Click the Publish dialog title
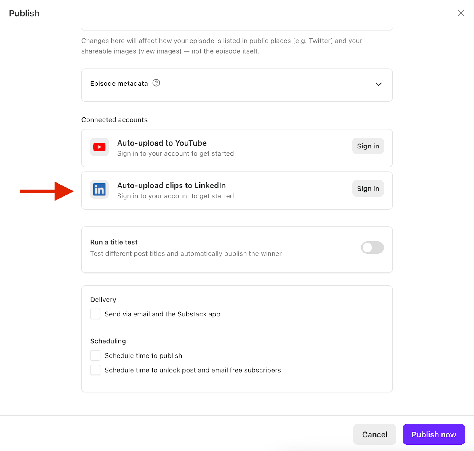 [24, 13]
